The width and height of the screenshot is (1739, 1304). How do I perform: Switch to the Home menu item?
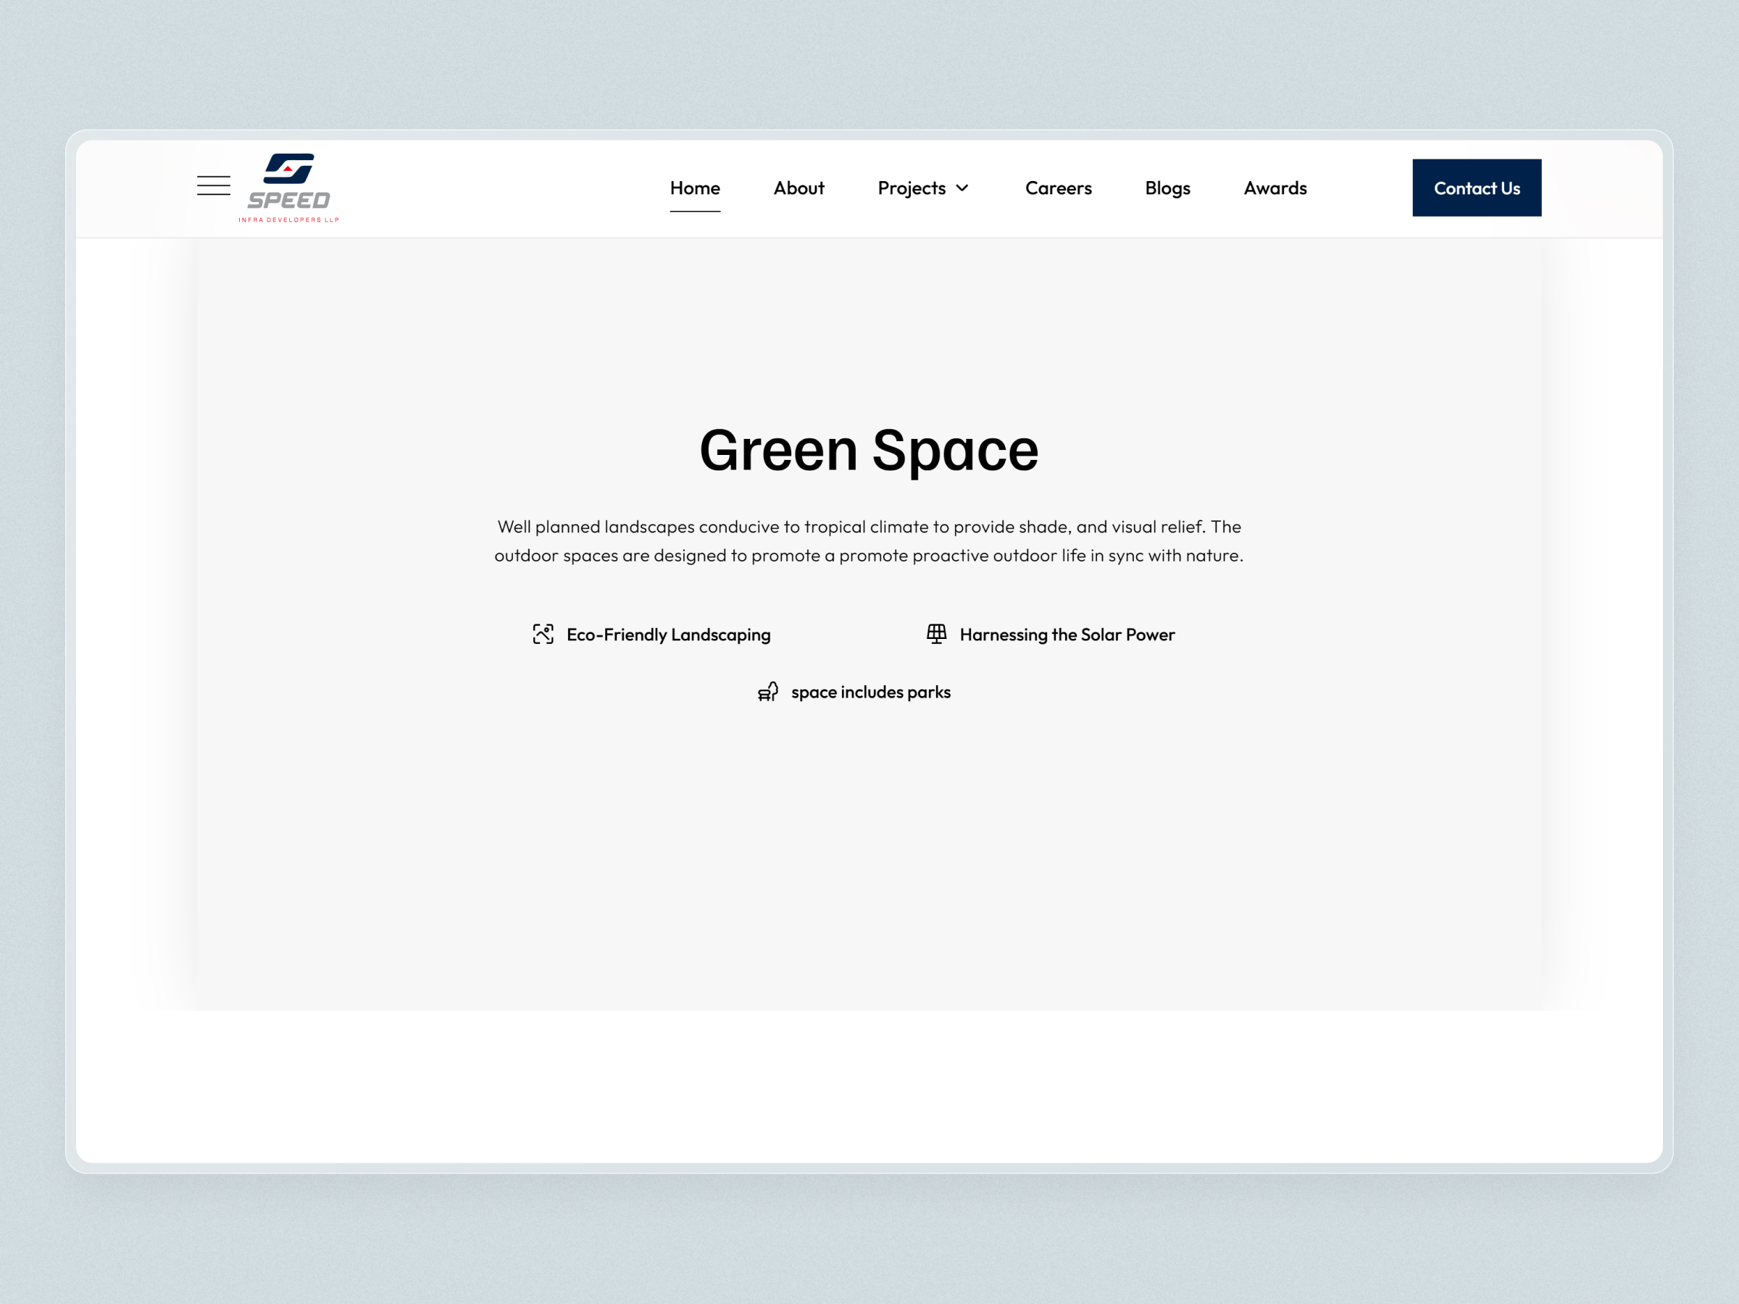click(695, 188)
